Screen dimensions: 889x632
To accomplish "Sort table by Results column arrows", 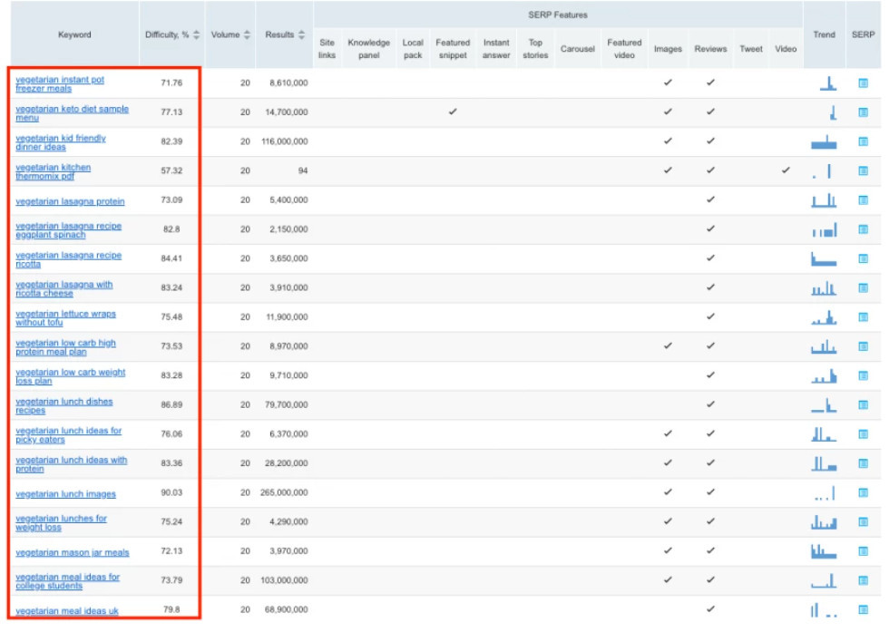I will 301,35.
